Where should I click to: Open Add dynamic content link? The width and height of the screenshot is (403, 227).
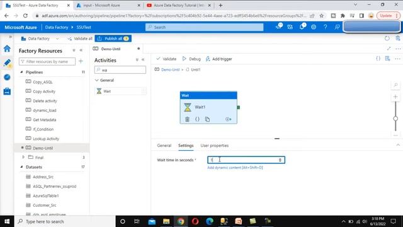(x=235, y=168)
